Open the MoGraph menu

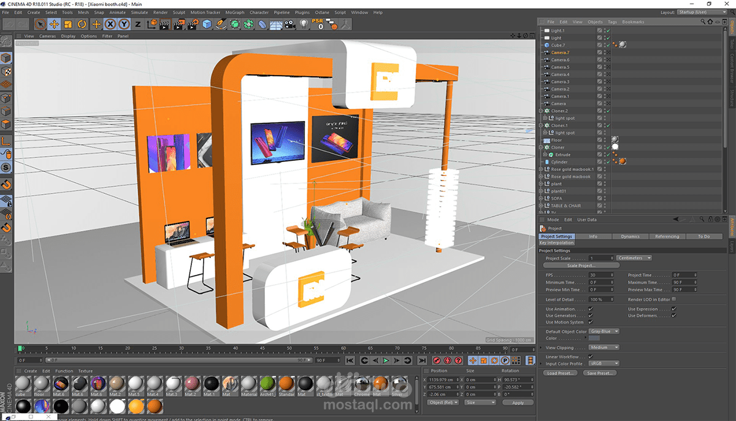click(x=234, y=12)
